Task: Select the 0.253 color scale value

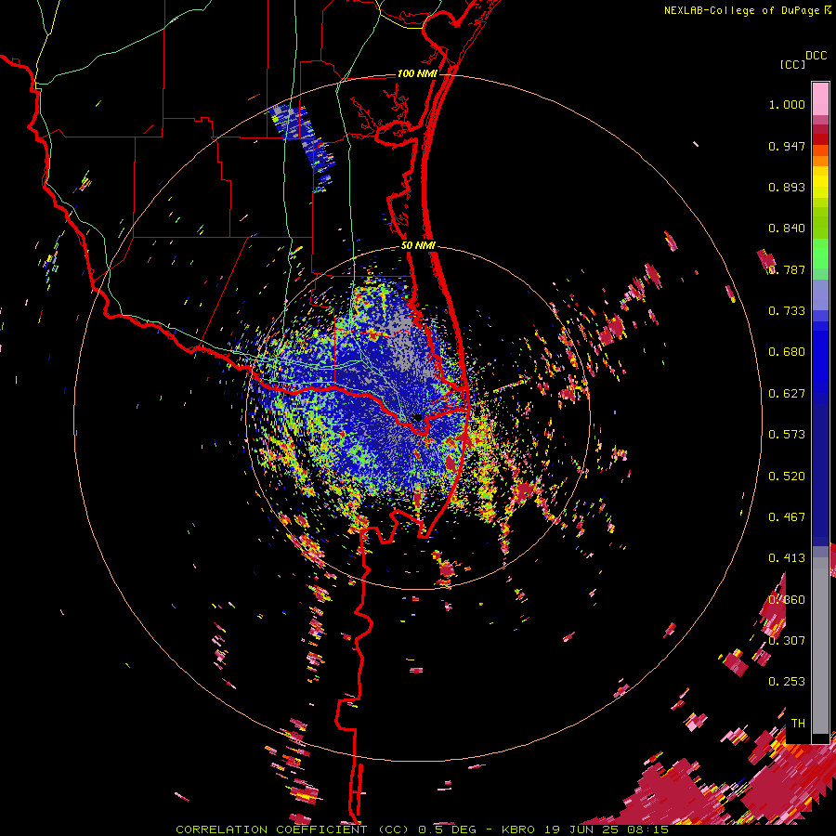Action: 787,682
